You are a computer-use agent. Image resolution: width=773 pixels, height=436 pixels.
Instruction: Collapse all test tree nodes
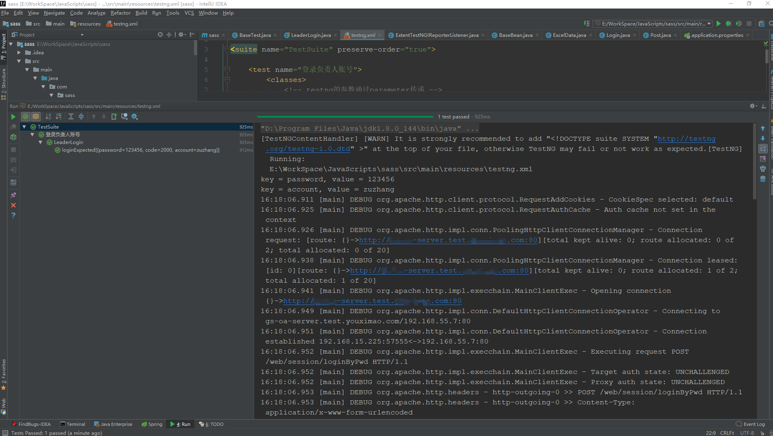point(81,116)
